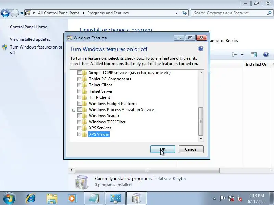Enable the Tablet PC Components checkbox
The height and width of the screenshot is (205, 274).
(79, 79)
